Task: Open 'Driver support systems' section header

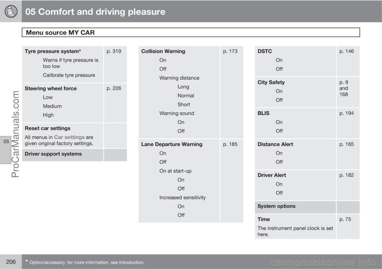Action: [53, 154]
